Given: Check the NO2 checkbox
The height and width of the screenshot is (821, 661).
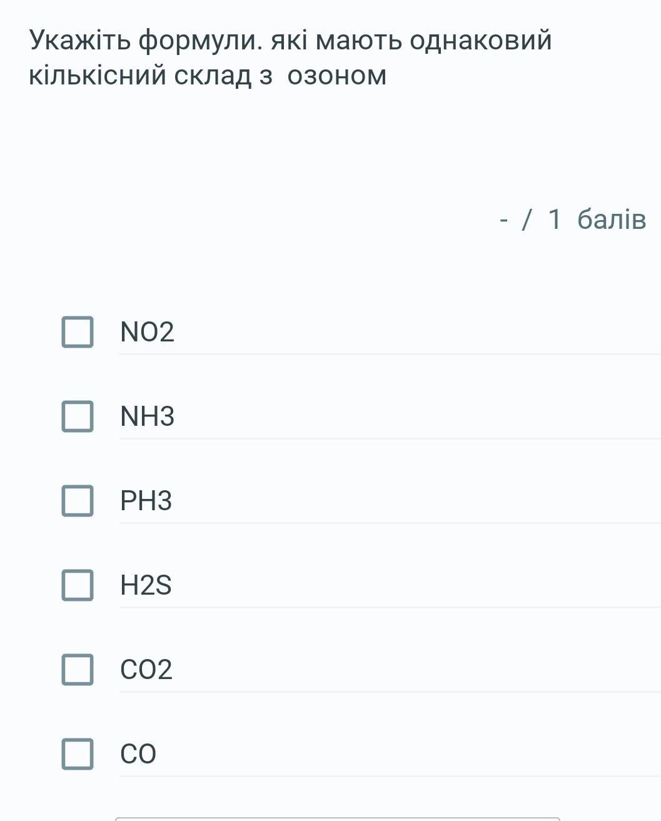Looking at the screenshot, I should (x=78, y=331).
